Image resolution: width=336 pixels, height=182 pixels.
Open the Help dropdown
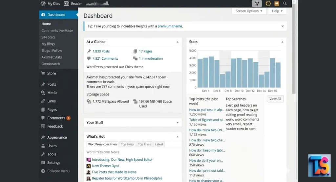(x=277, y=11)
